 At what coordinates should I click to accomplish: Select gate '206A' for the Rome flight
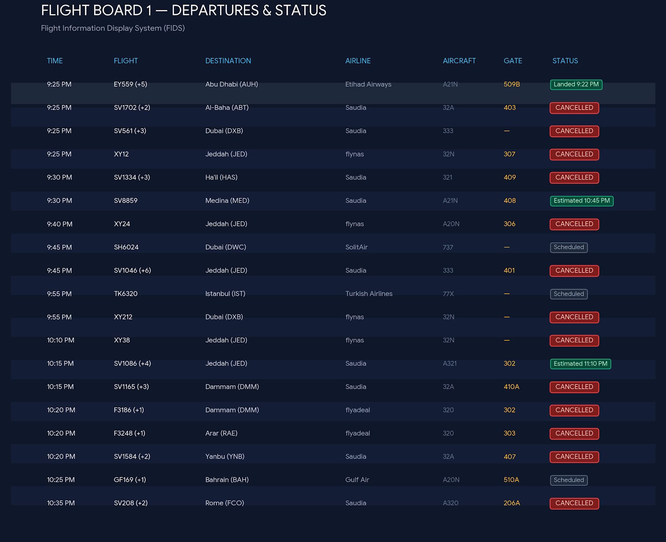point(512,503)
